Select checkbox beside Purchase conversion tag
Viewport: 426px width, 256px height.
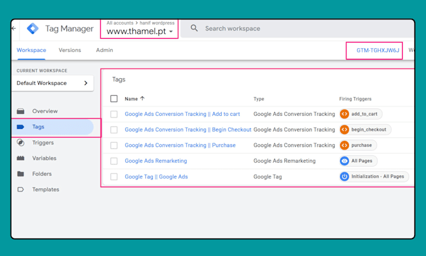[114, 145]
